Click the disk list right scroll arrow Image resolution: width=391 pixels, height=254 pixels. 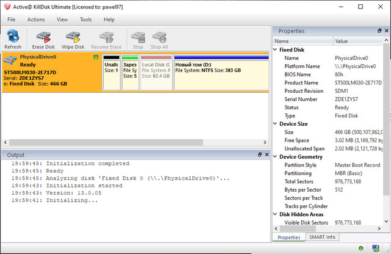265,142
